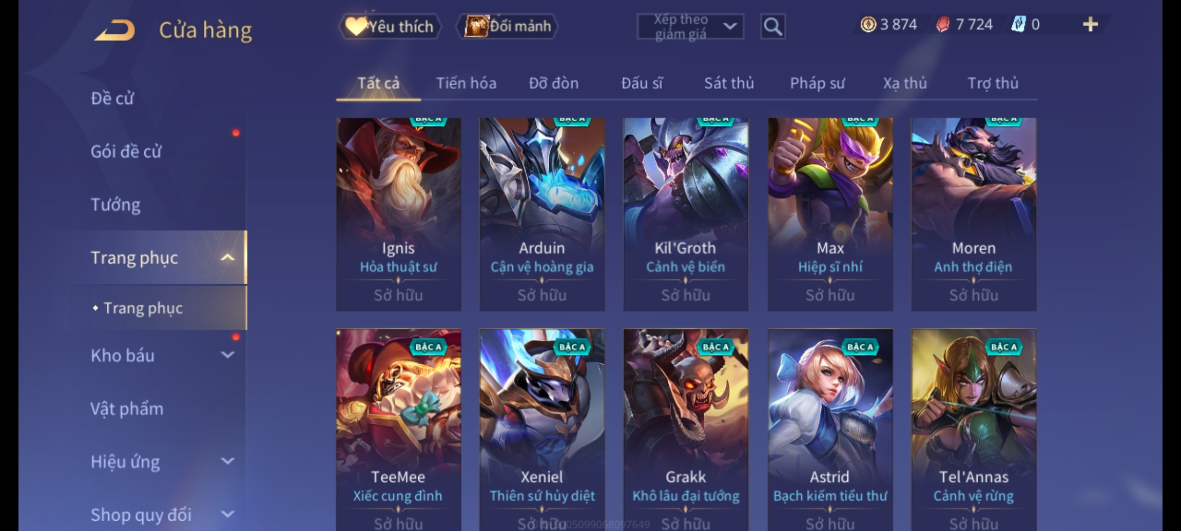Select the Astrid Bạch kiếm tiểu thư skin

[x=830, y=430]
